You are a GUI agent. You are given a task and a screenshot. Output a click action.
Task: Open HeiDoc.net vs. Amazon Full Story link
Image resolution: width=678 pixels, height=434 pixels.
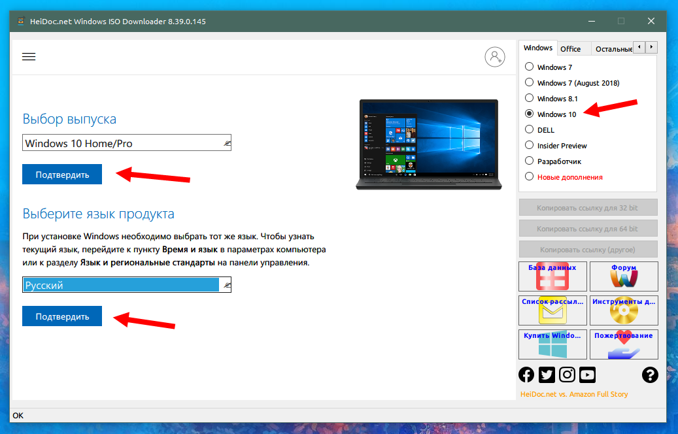tap(574, 394)
